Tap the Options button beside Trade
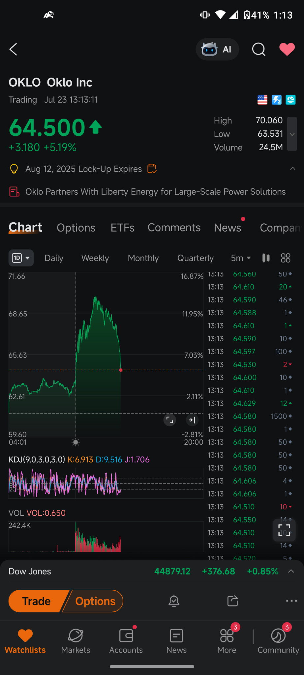This screenshot has height=675, width=304. pyautogui.click(x=94, y=601)
